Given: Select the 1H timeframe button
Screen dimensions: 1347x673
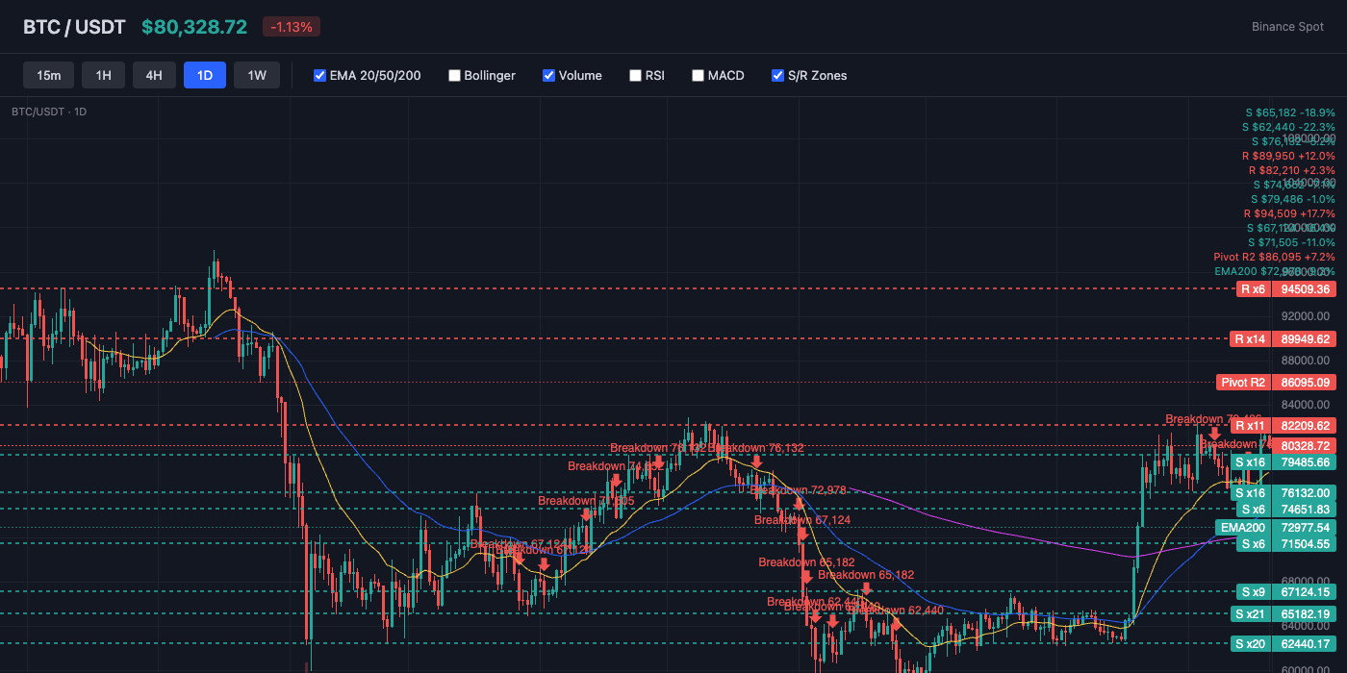Looking at the screenshot, I should [x=103, y=75].
